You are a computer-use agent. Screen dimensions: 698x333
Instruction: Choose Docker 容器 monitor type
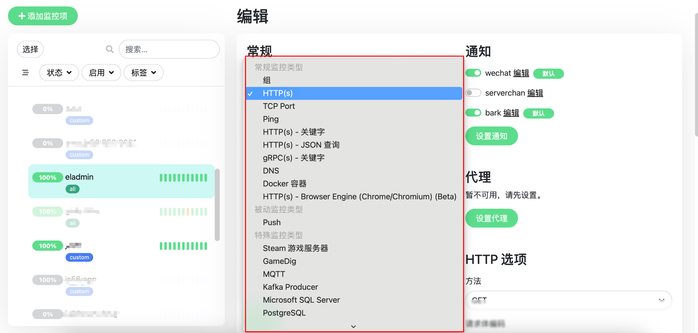point(284,184)
